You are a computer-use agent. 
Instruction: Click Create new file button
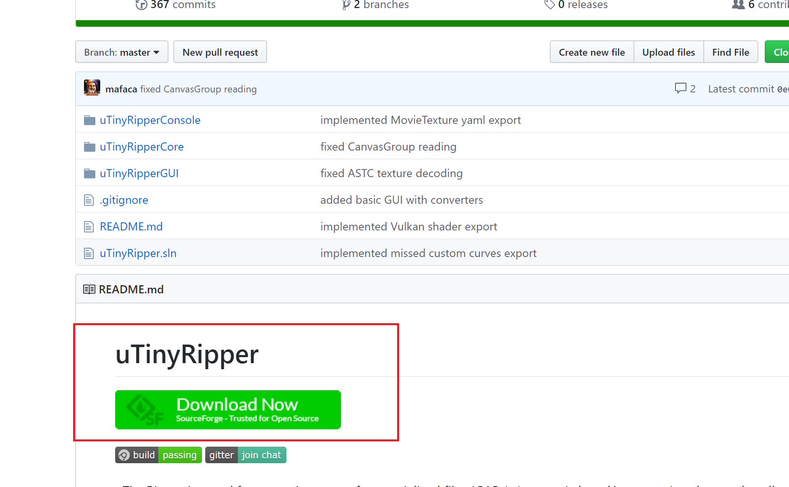[x=591, y=52]
